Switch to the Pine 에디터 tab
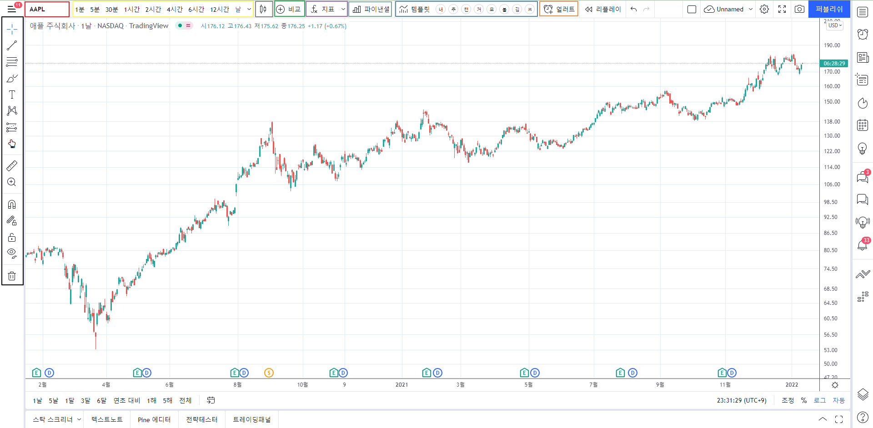This screenshot has width=873, height=428. coord(154,419)
